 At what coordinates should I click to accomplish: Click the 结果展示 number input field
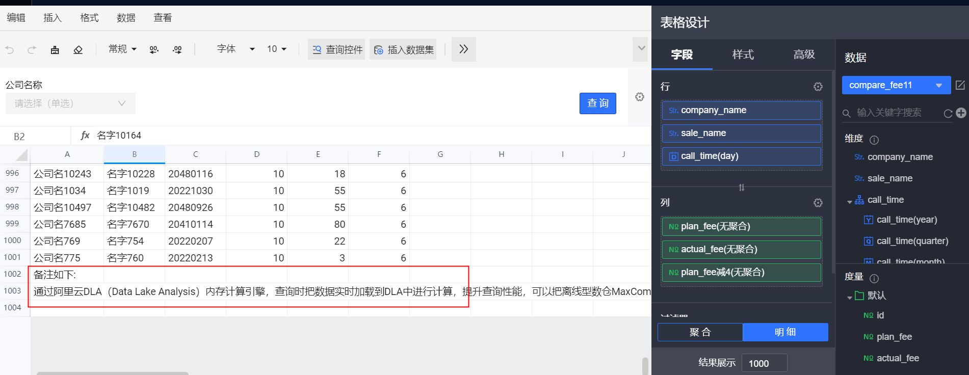pyautogui.click(x=764, y=363)
